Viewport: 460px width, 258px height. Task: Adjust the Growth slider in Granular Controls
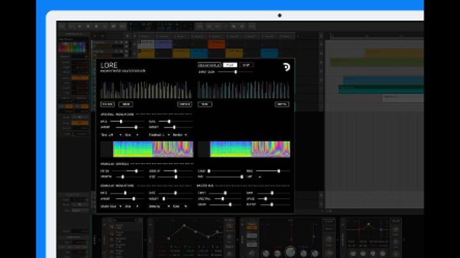coord(130,176)
